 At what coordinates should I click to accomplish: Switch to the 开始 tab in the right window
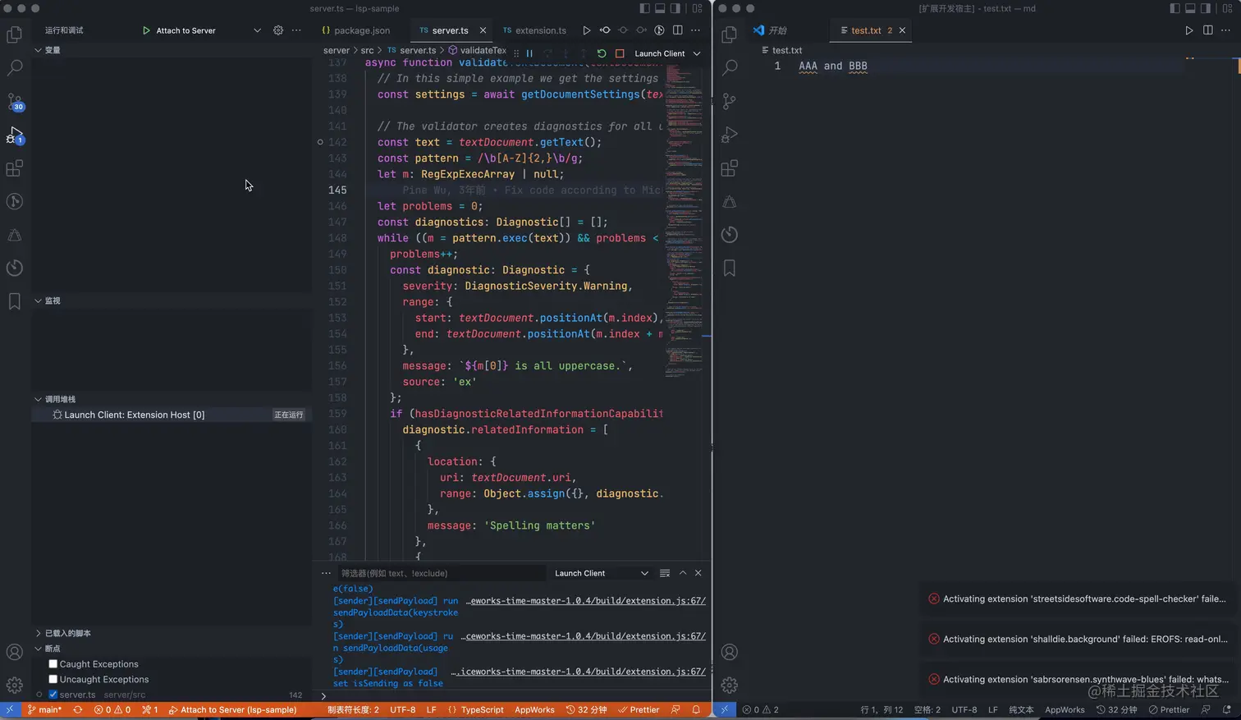point(770,30)
